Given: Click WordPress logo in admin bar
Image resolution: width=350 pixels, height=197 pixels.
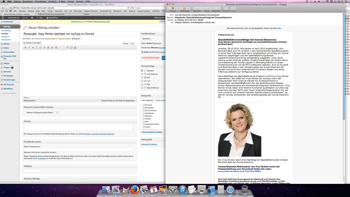Looking at the screenshot, I should click(x=3, y=18).
